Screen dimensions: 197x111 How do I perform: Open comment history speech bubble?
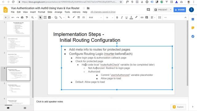(x=148, y=10)
